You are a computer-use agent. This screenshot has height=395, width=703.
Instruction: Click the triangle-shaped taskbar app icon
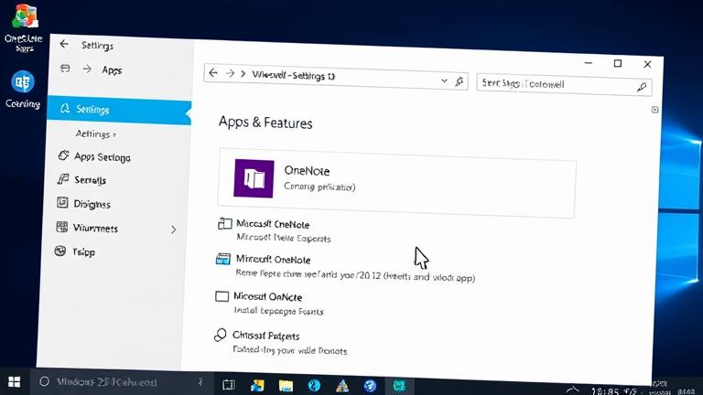pyautogui.click(x=342, y=386)
